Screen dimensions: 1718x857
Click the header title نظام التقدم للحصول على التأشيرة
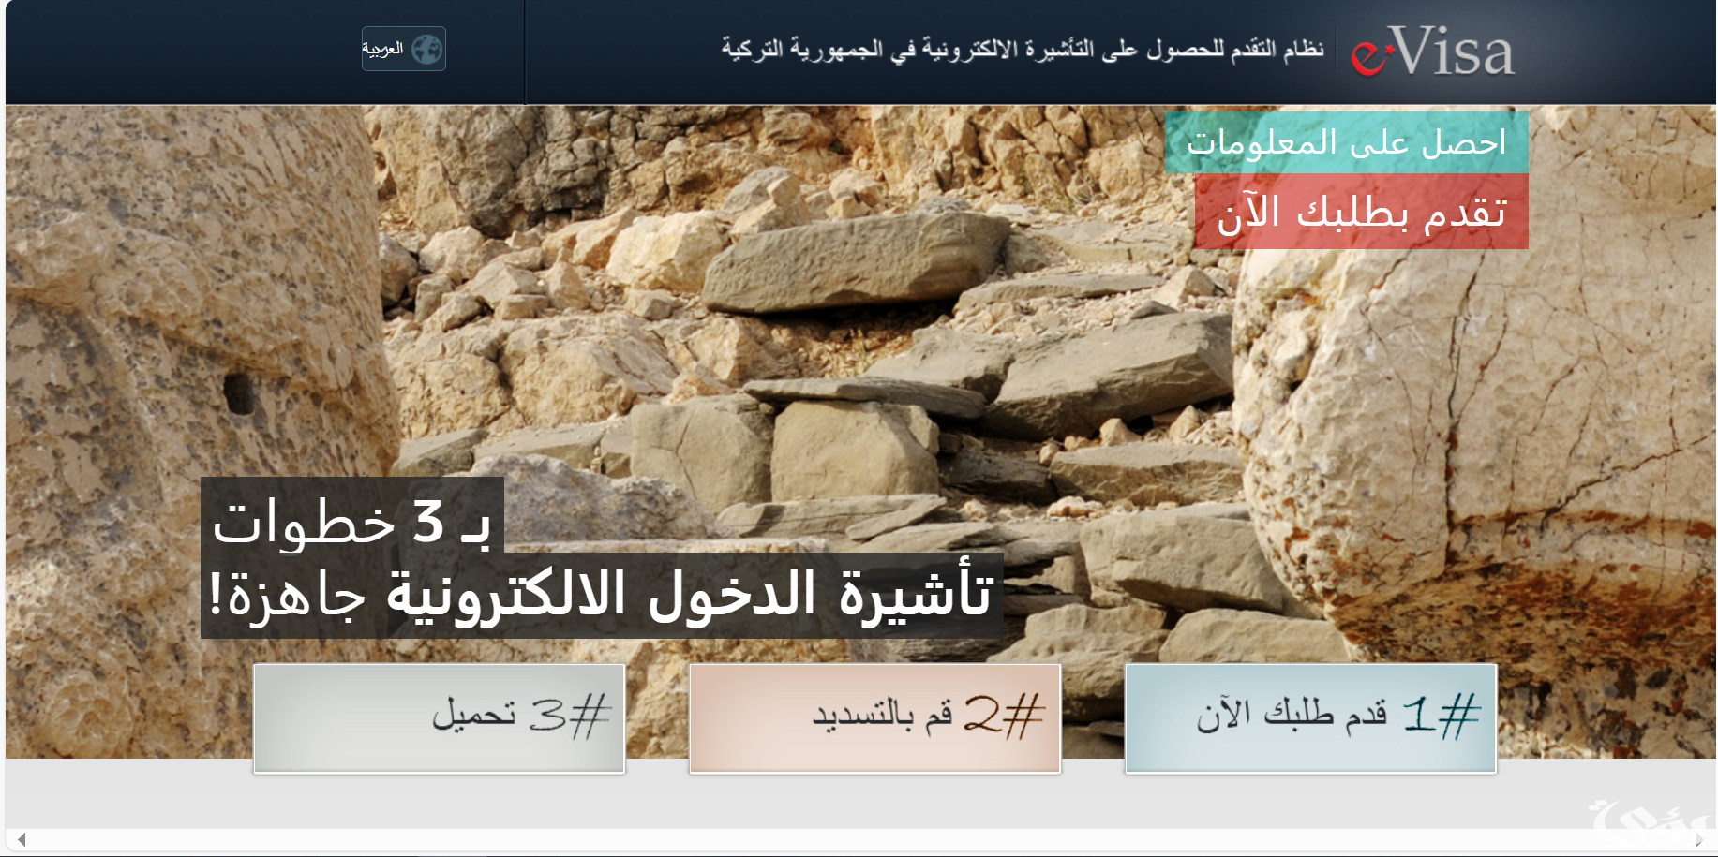(1023, 49)
